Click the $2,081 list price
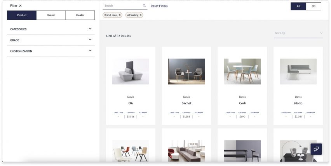 pos(298,116)
